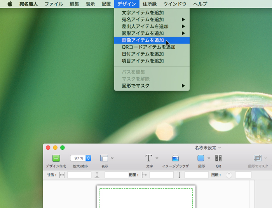272x208 pixels.
Task: Expand the 表示 dropdown arrow in toolbar
Action: 112,158
